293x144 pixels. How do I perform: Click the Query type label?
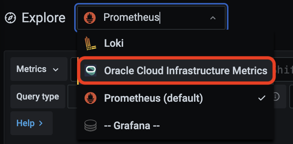point(37,97)
